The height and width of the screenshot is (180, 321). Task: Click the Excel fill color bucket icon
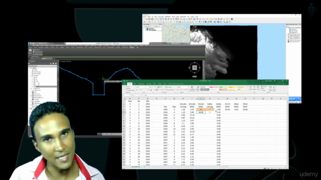pos(148,90)
